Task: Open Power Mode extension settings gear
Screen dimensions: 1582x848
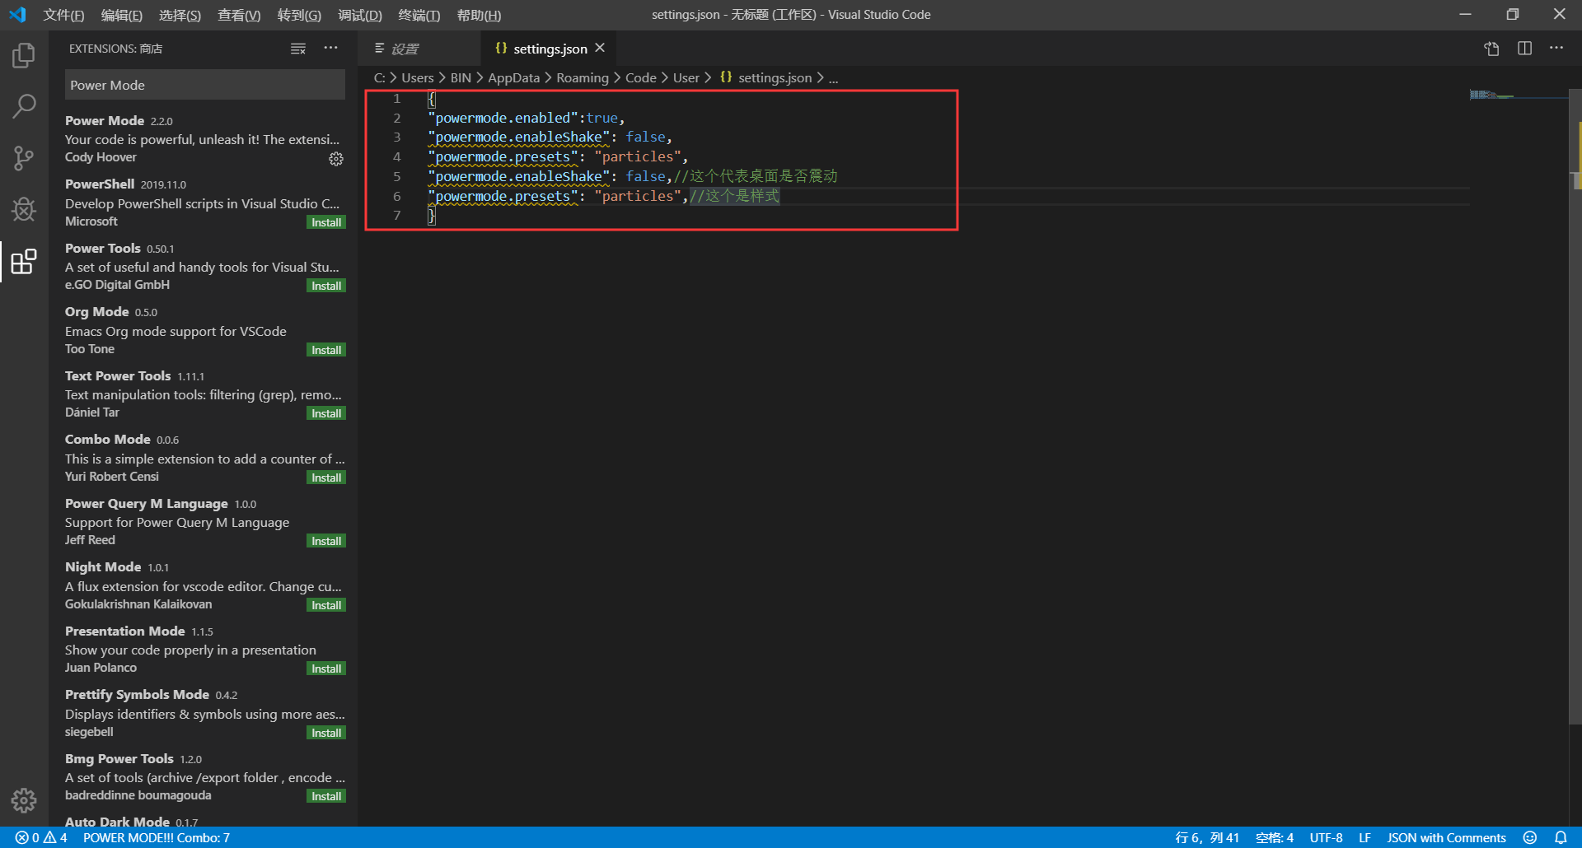Action: (336, 159)
